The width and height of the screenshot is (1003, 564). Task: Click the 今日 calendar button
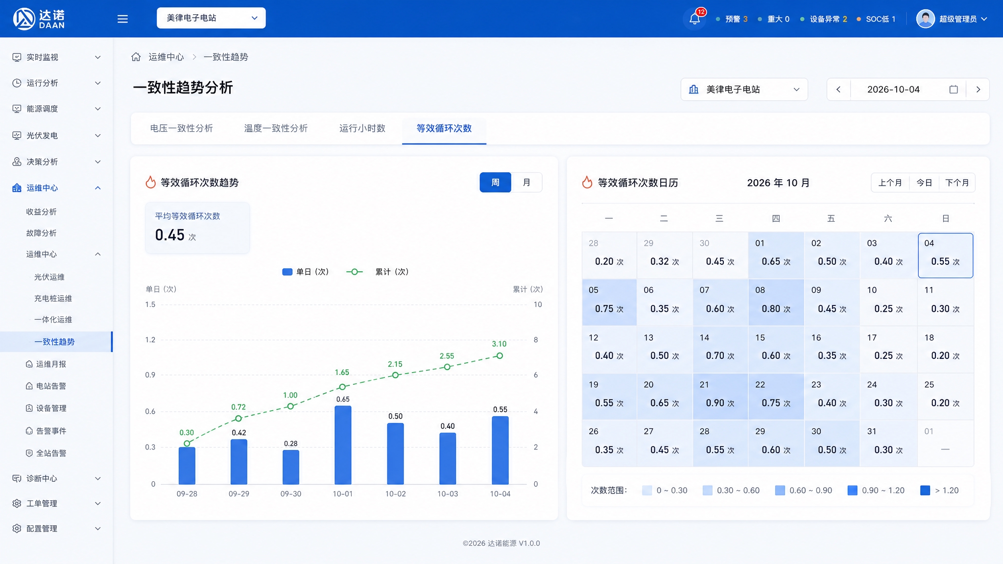tap(924, 183)
